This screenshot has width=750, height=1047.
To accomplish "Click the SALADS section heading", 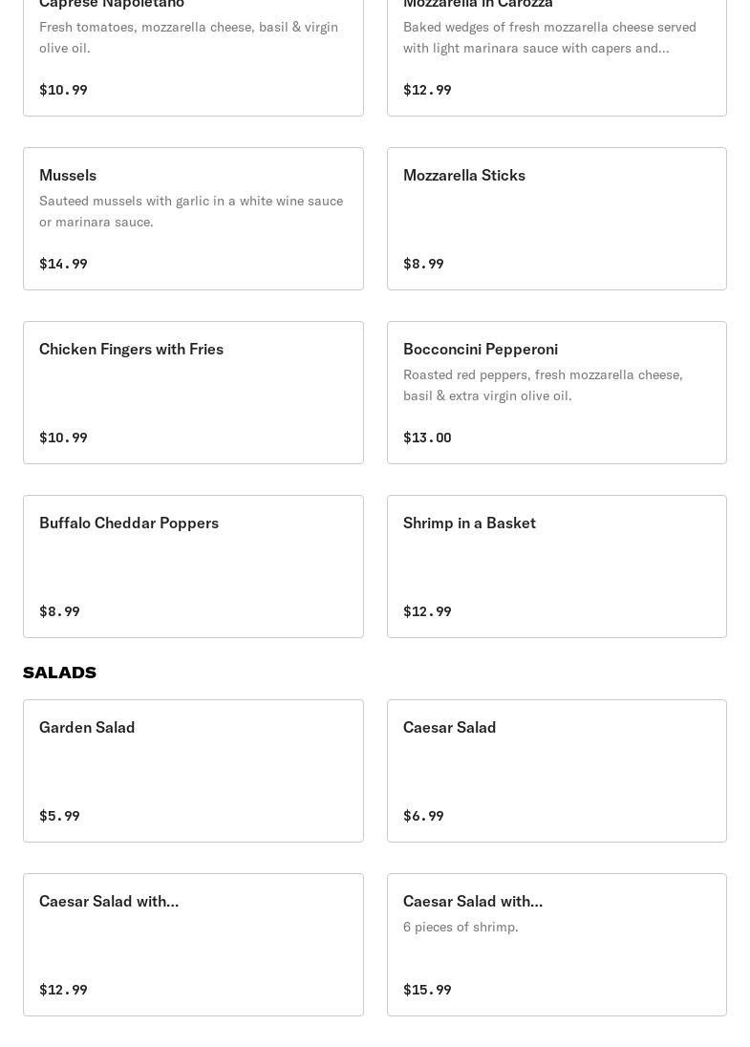I will coord(59,673).
